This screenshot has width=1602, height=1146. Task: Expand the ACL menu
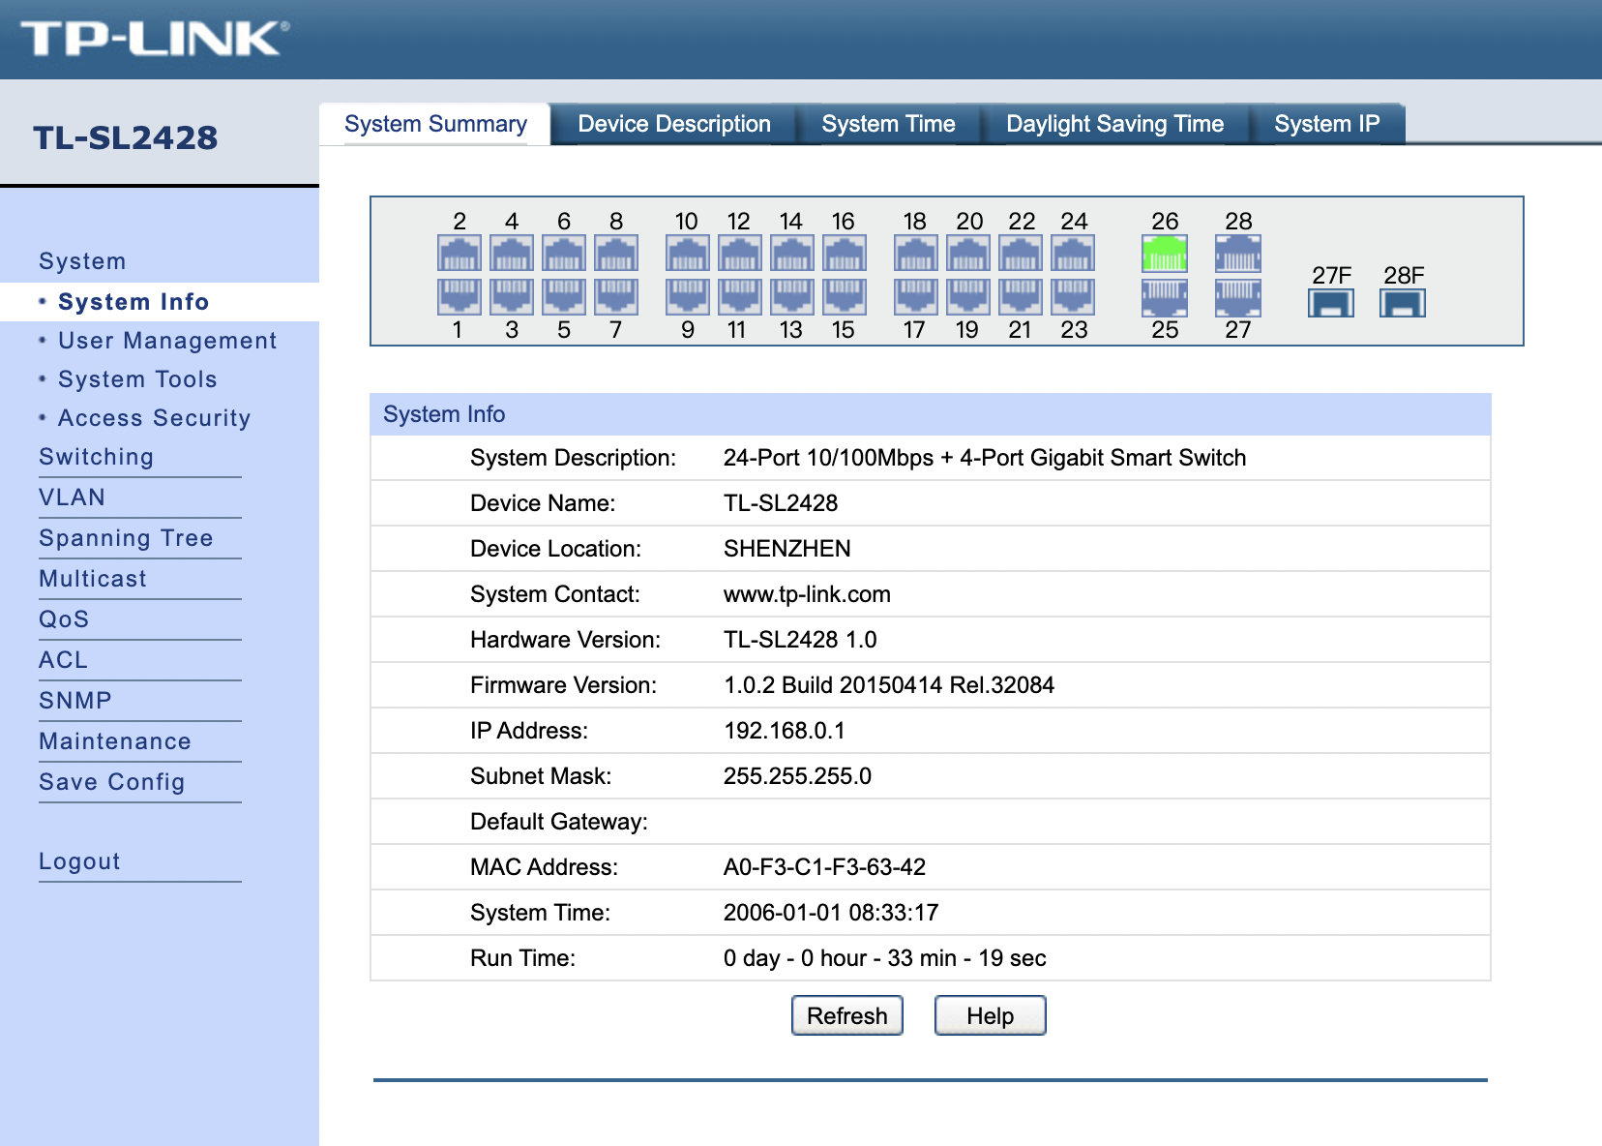[x=63, y=660]
